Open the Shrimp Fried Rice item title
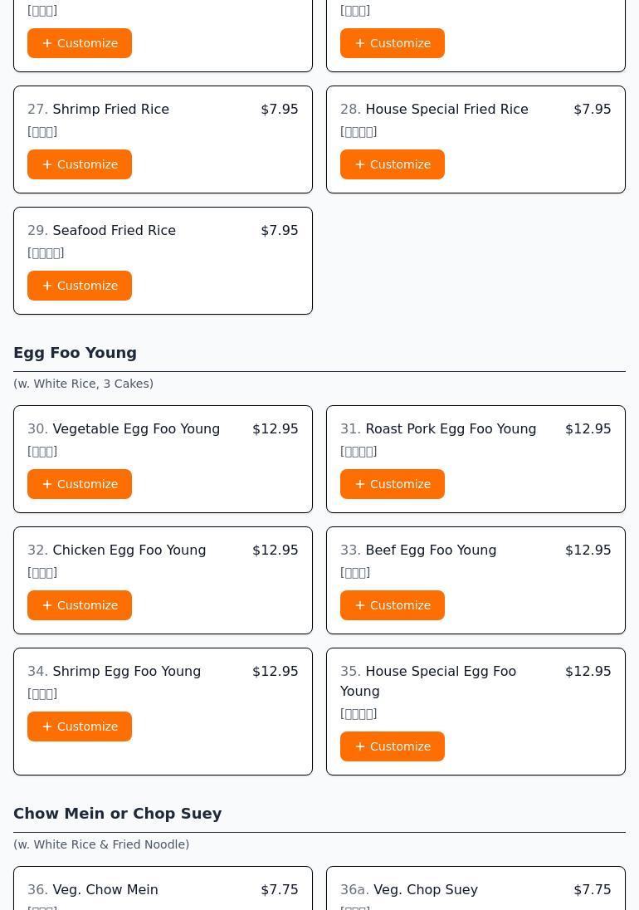 (110, 109)
